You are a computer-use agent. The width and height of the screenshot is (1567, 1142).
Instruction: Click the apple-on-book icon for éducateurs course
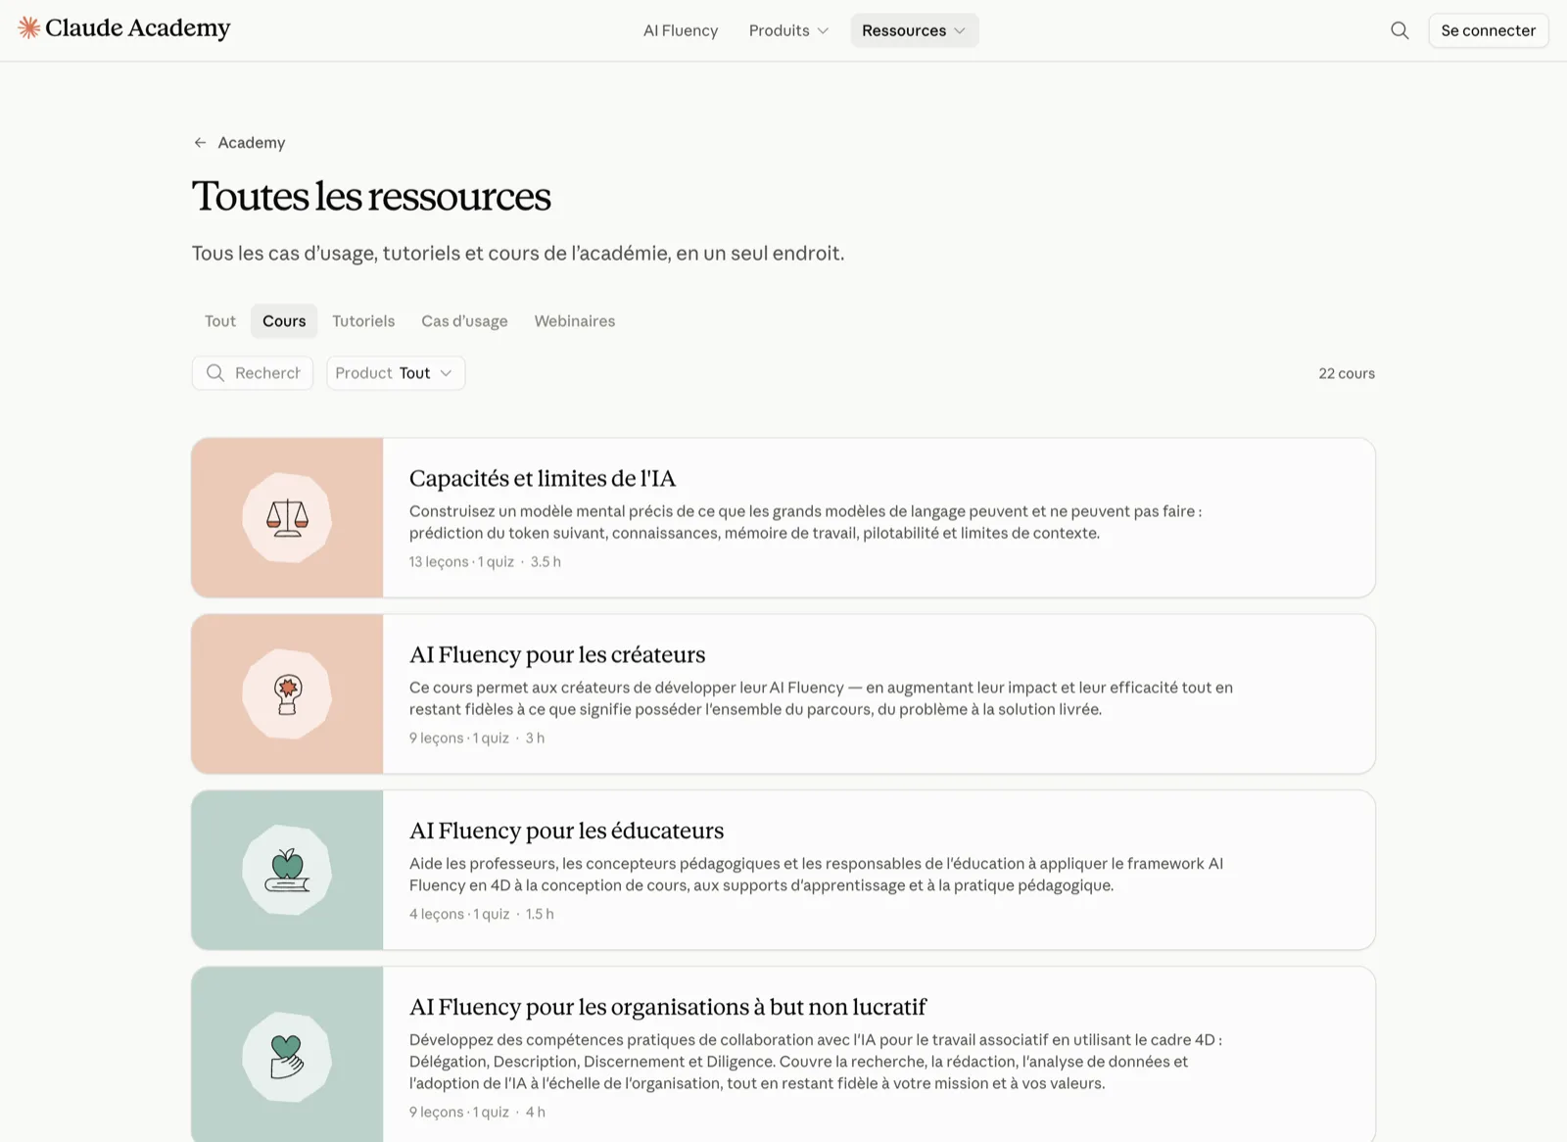click(287, 871)
